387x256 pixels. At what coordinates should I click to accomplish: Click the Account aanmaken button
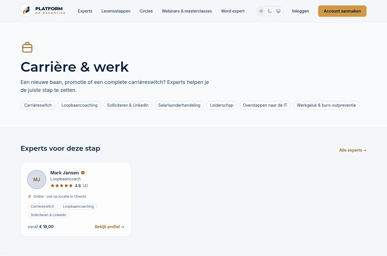click(342, 11)
